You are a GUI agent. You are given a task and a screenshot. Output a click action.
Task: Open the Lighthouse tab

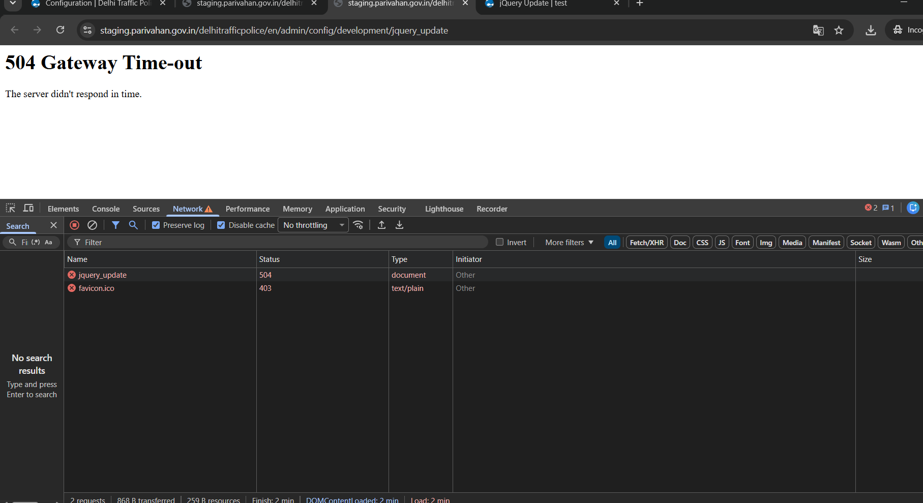(x=444, y=209)
